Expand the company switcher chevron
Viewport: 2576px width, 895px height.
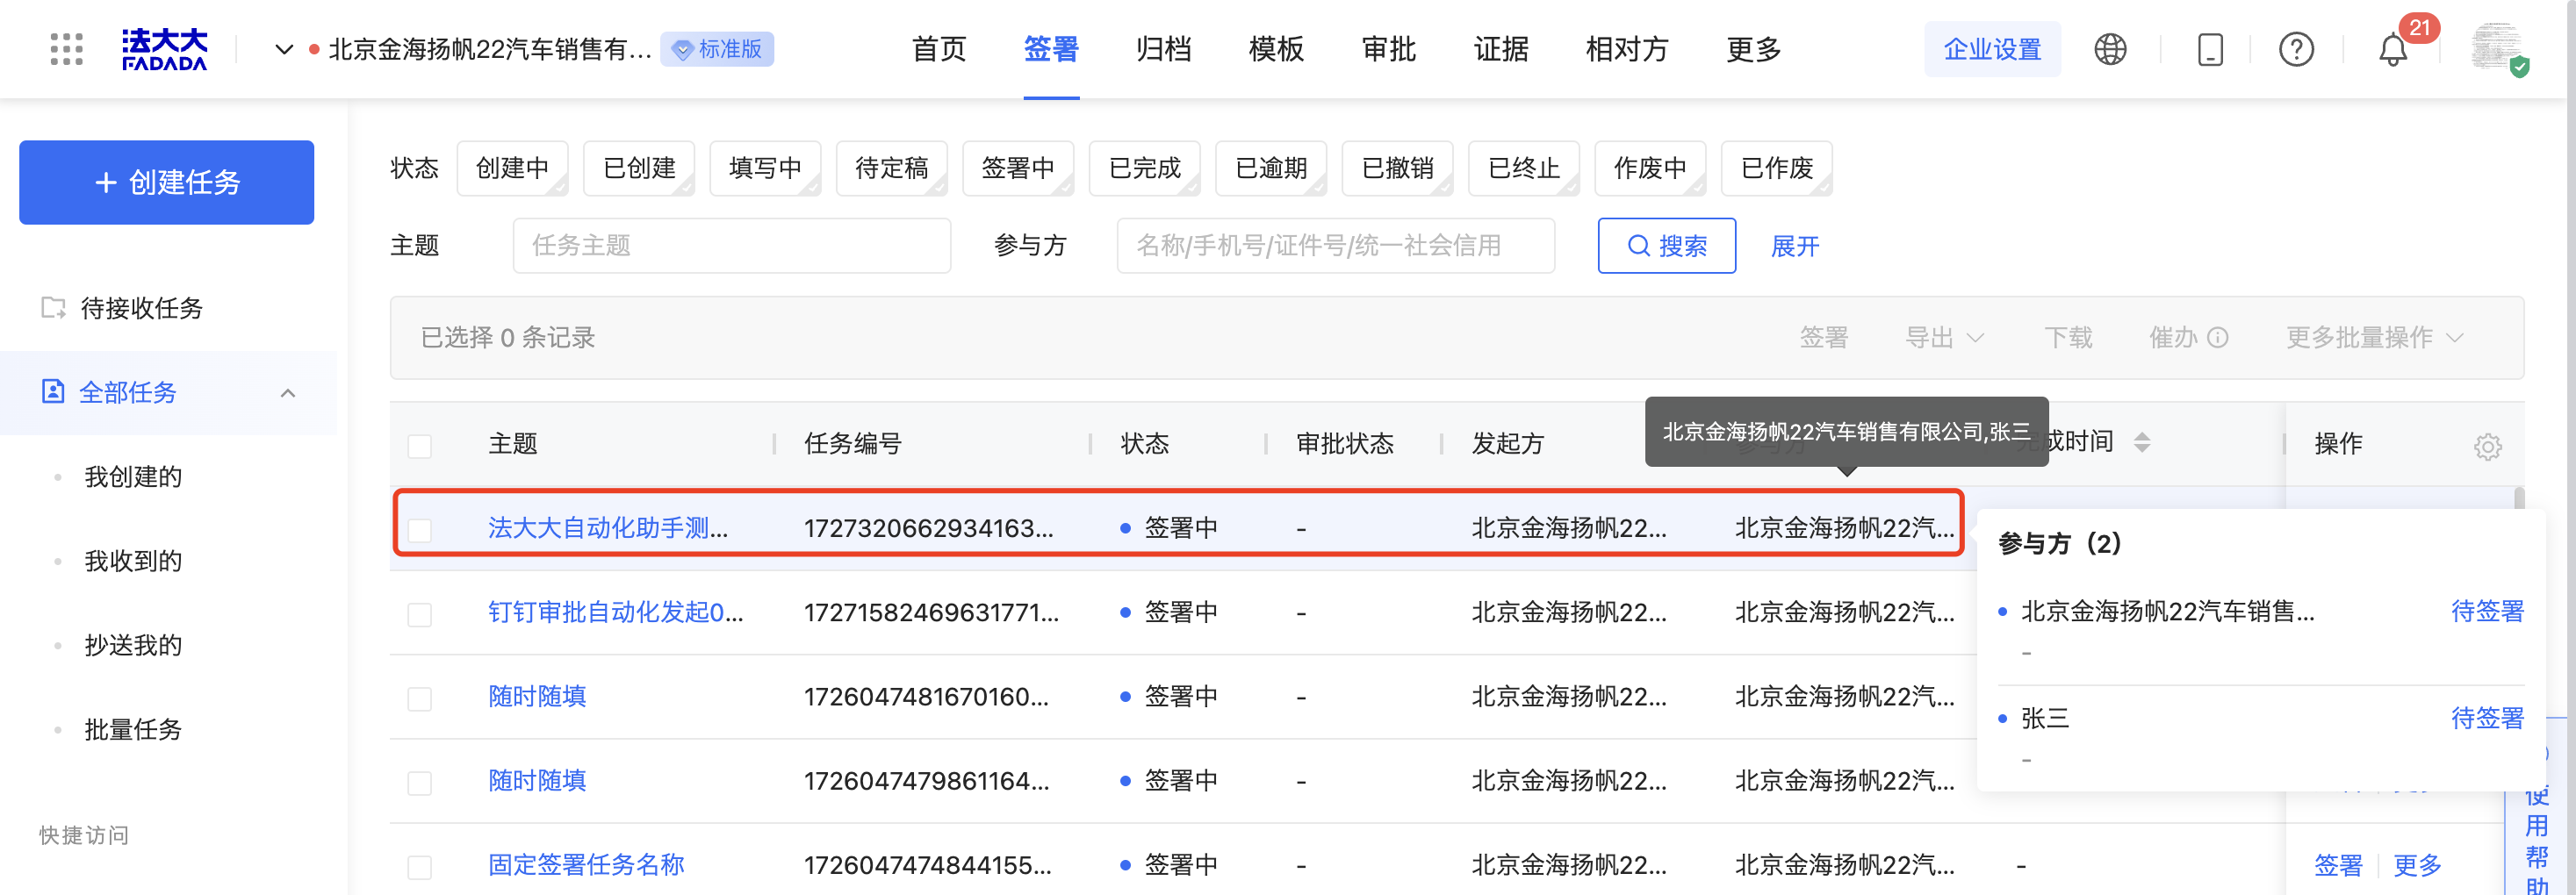coord(284,49)
